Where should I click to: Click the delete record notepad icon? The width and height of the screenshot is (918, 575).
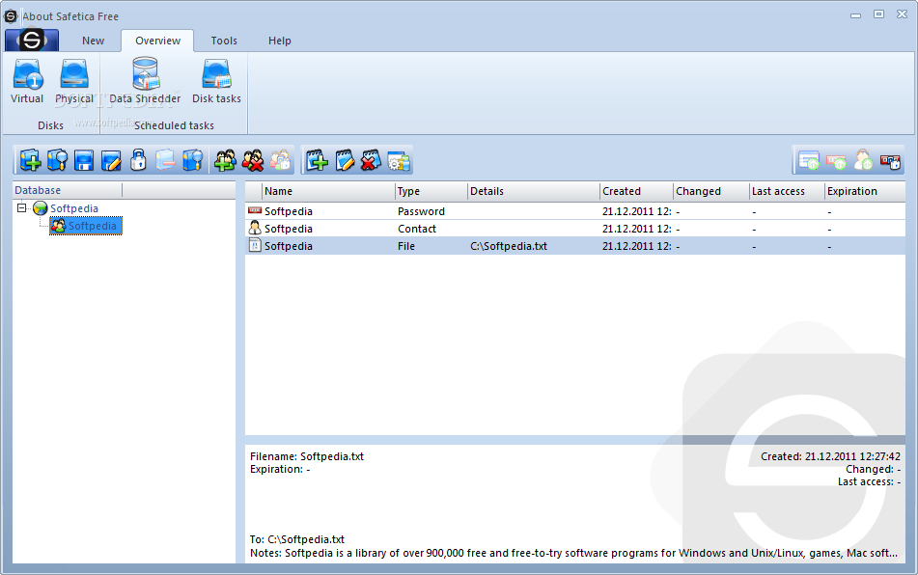(372, 160)
